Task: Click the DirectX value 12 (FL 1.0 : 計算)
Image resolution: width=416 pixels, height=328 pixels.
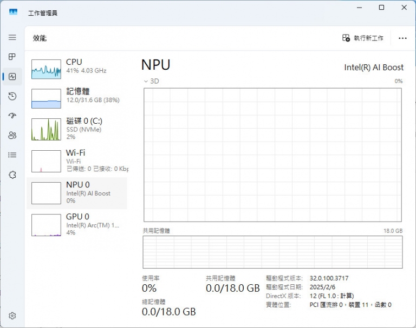Action: pyautogui.click(x=331, y=296)
